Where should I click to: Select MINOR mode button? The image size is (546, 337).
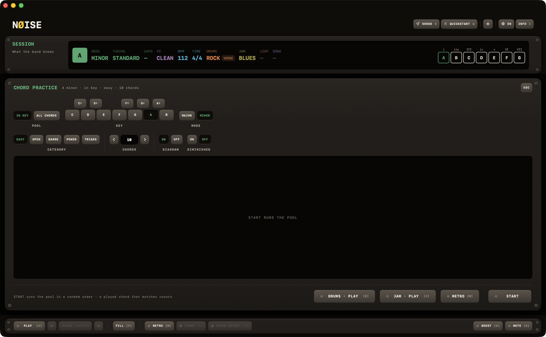[x=205, y=116]
